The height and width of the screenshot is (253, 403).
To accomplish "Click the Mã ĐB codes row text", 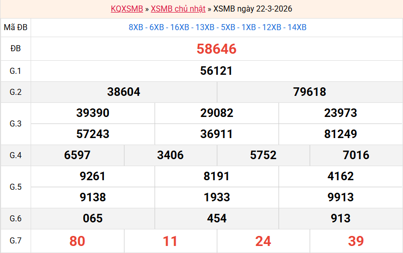I will click(x=217, y=27).
